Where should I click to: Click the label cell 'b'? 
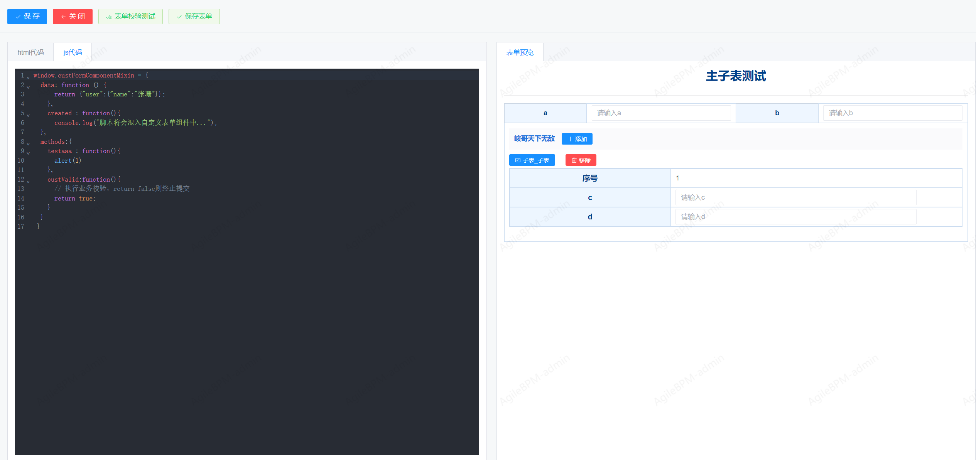pyautogui.click(x=777, y=113)
